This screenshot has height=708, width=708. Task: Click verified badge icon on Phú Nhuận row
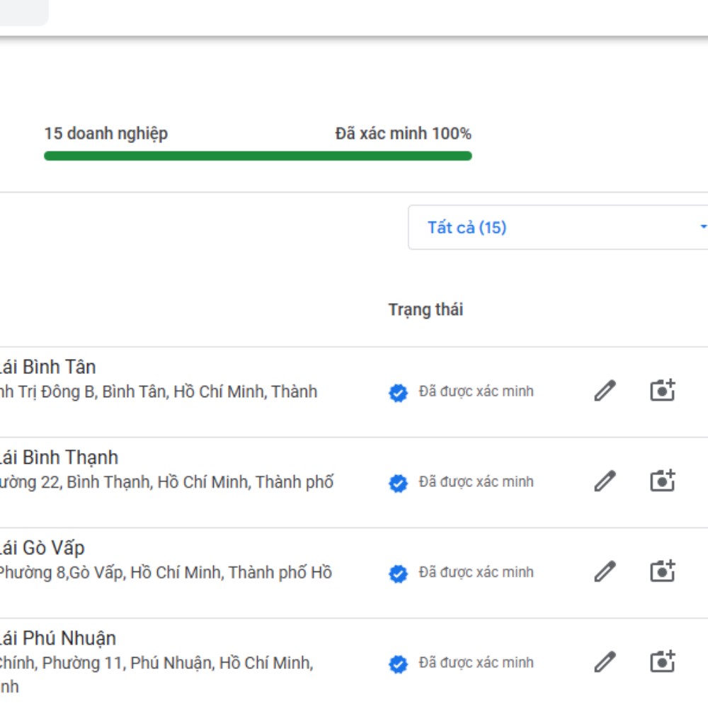tap(399, 665)
